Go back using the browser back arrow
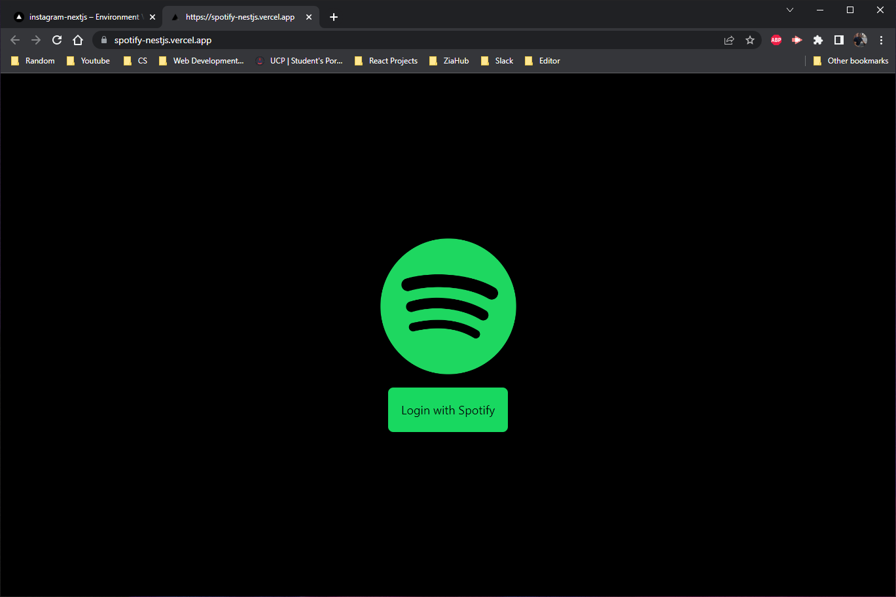This screenshot has width=896, height=597. click(15, 40)
